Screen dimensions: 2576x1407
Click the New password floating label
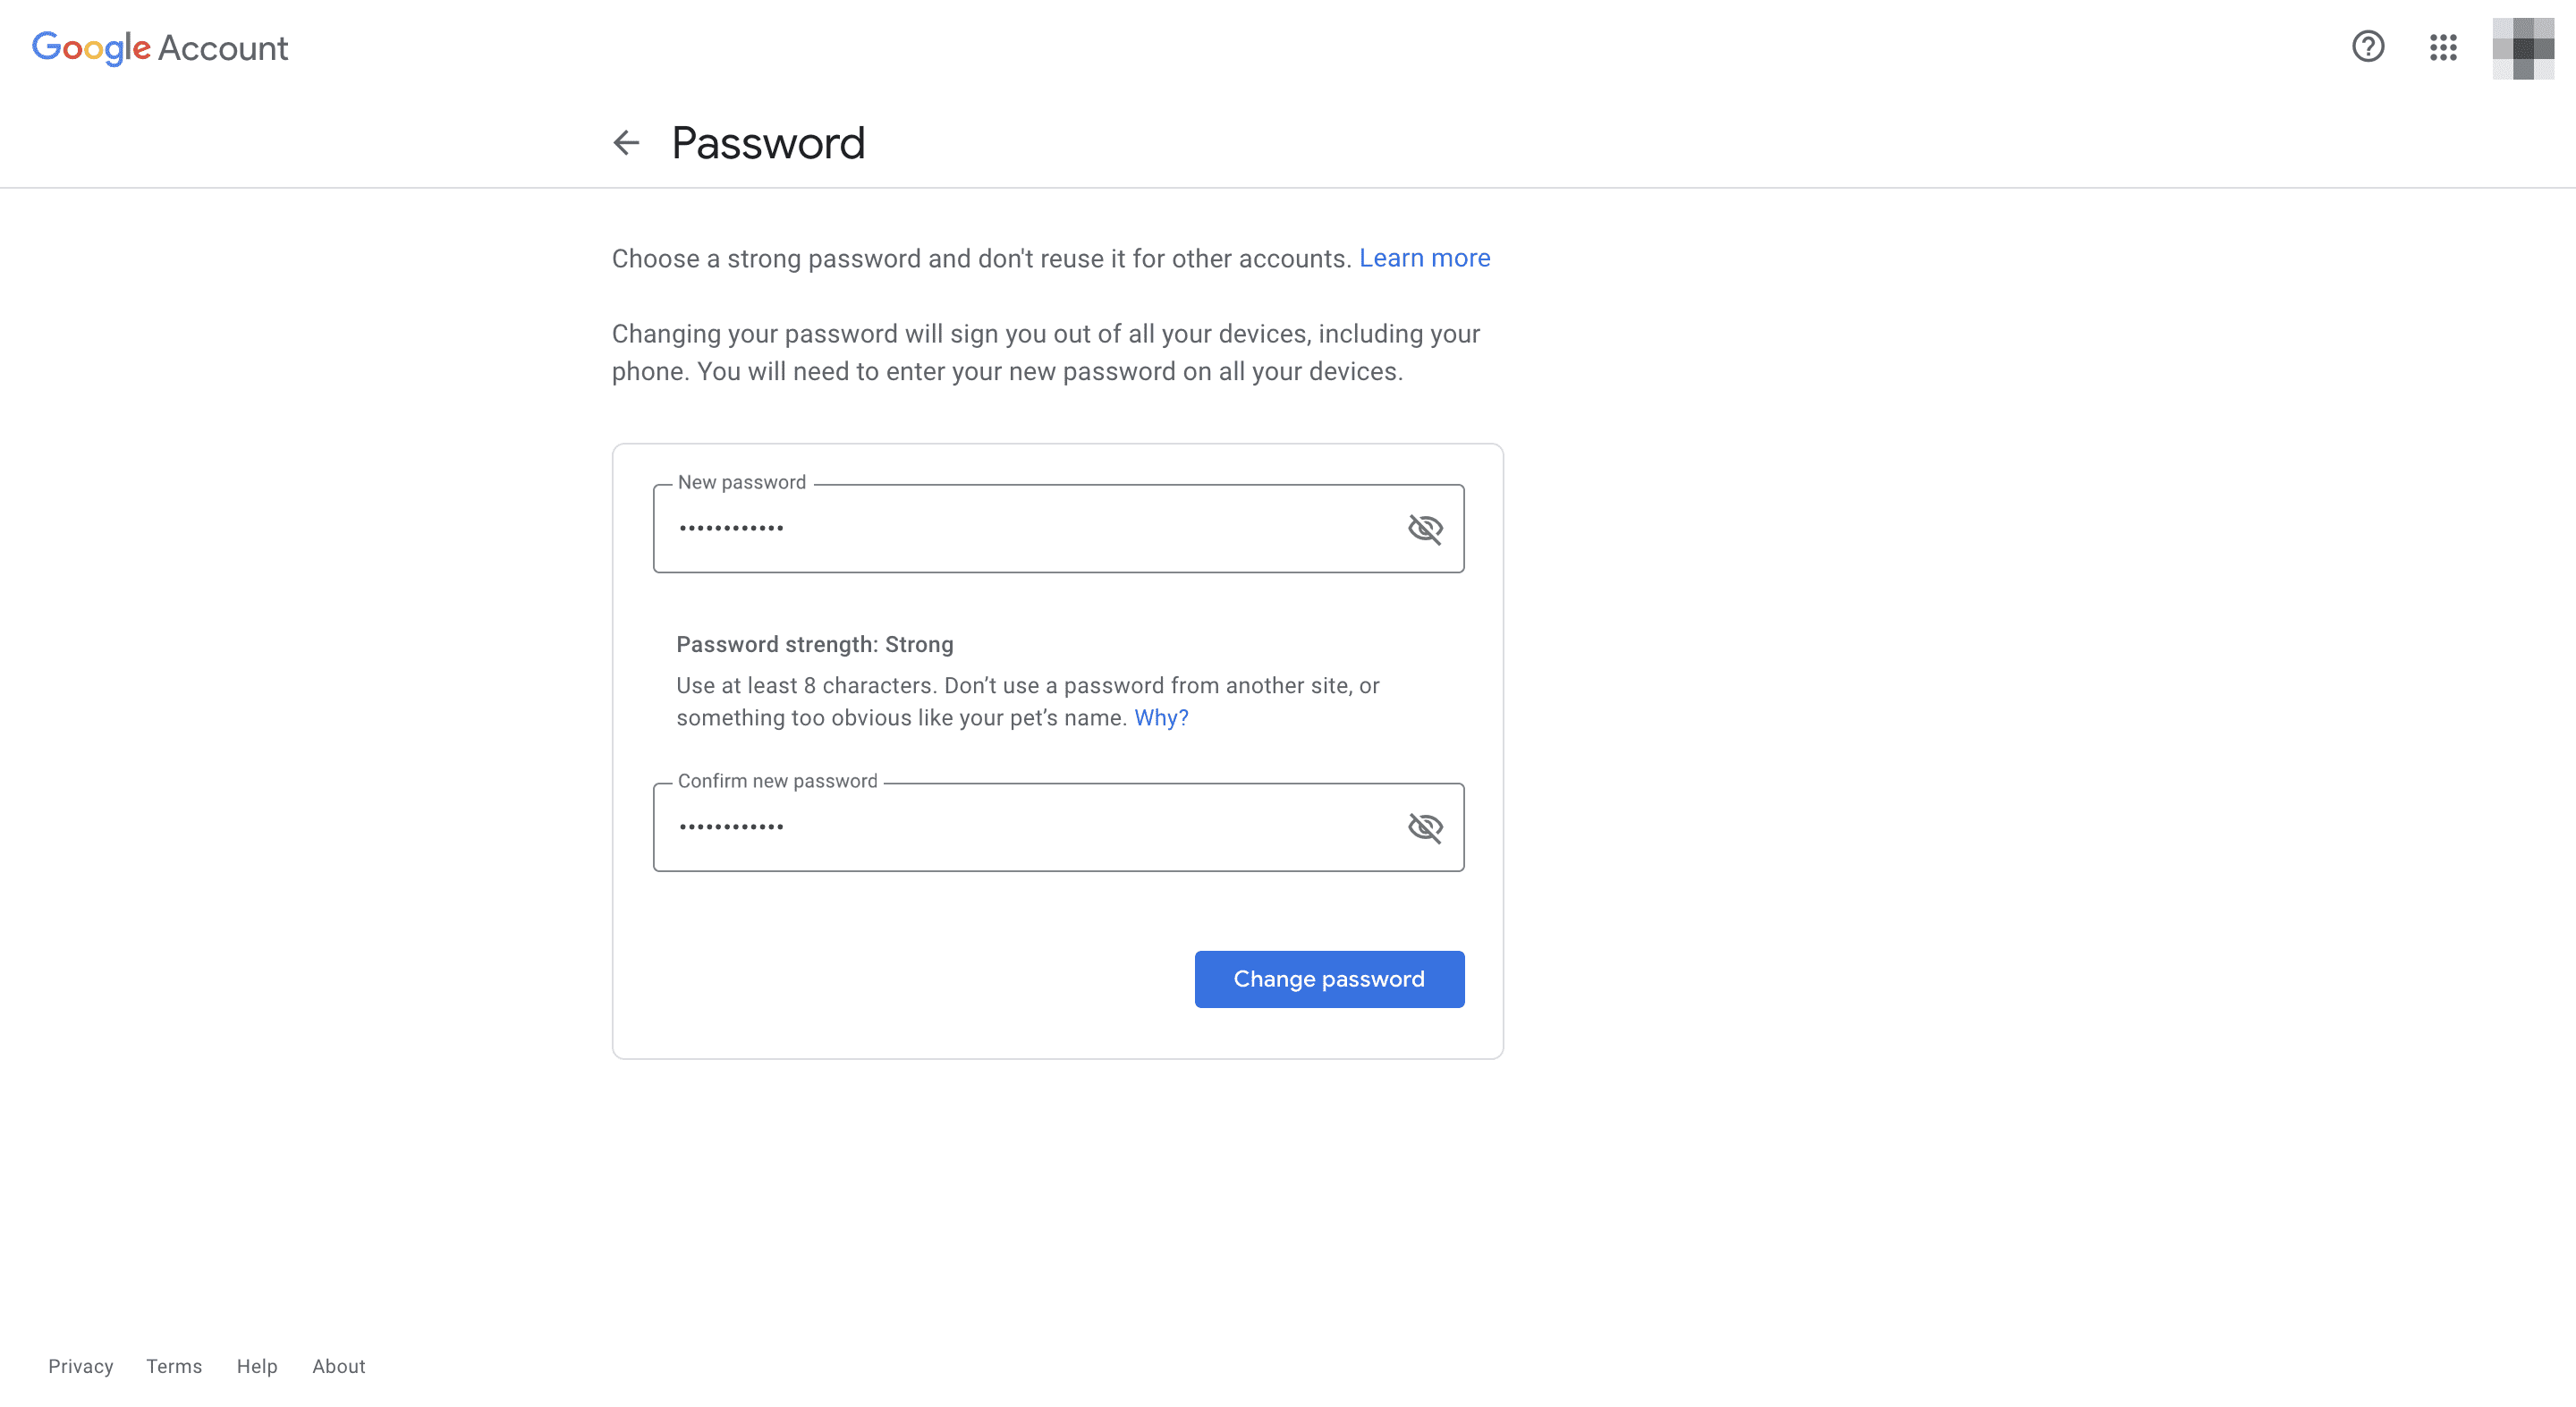tap(741, 482)
